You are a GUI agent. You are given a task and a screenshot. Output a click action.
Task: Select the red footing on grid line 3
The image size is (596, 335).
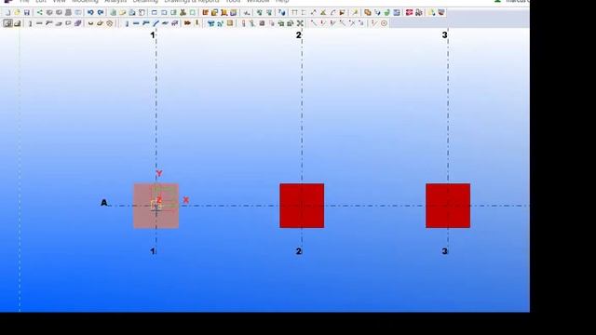point(448,206)
